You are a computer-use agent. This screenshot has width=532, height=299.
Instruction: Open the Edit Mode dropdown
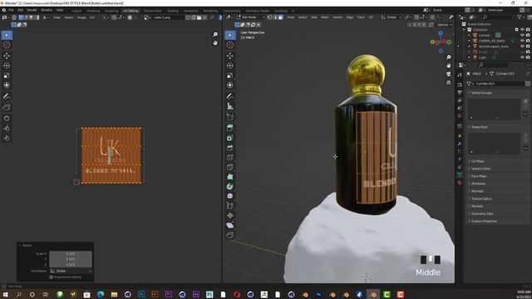coord(251,17)
